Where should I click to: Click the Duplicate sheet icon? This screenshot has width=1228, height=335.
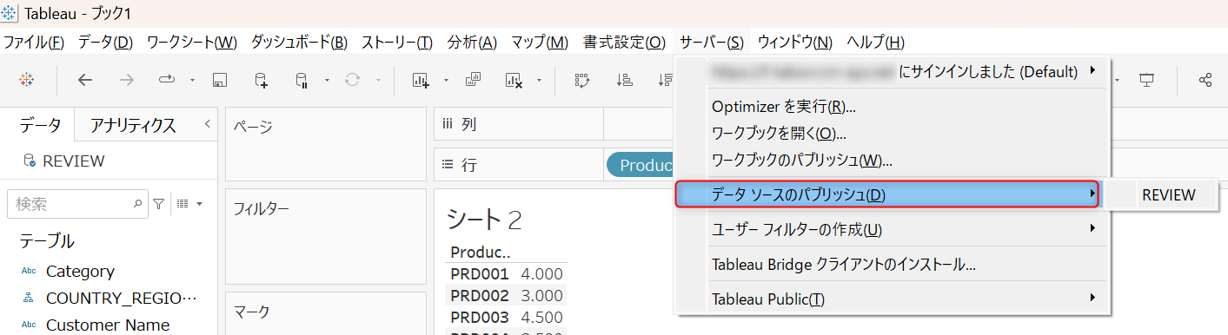point(474,80)
